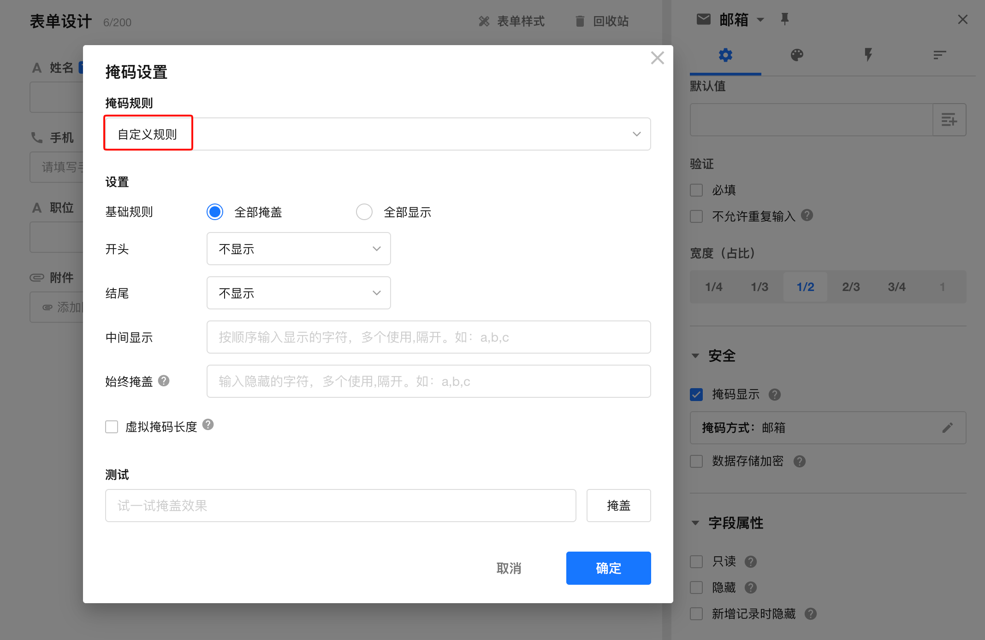Click the 中间显示 input field

428,337
